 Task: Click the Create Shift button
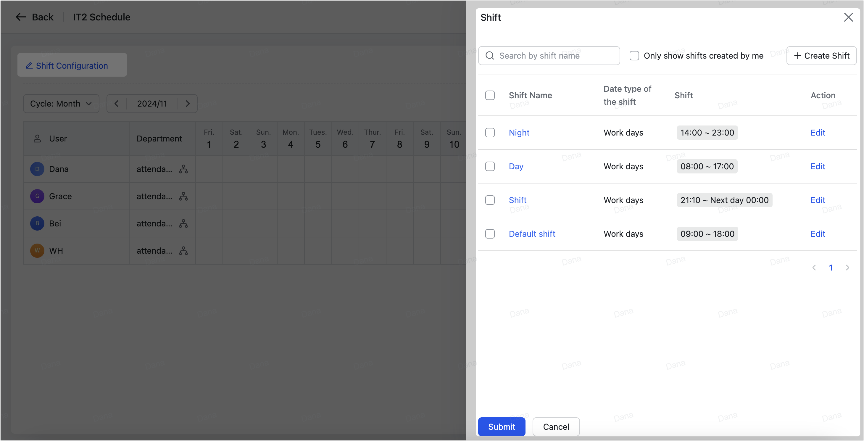(821, 56)
